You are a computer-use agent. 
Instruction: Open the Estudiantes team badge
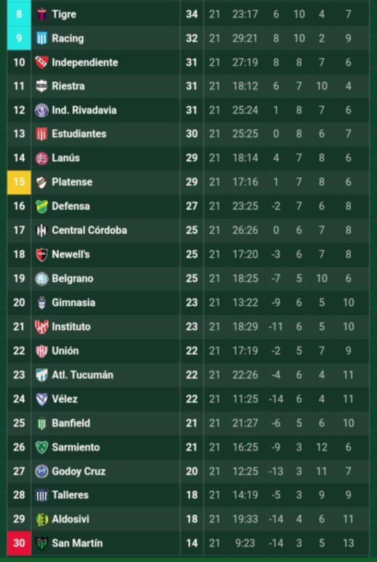point(42,134)
